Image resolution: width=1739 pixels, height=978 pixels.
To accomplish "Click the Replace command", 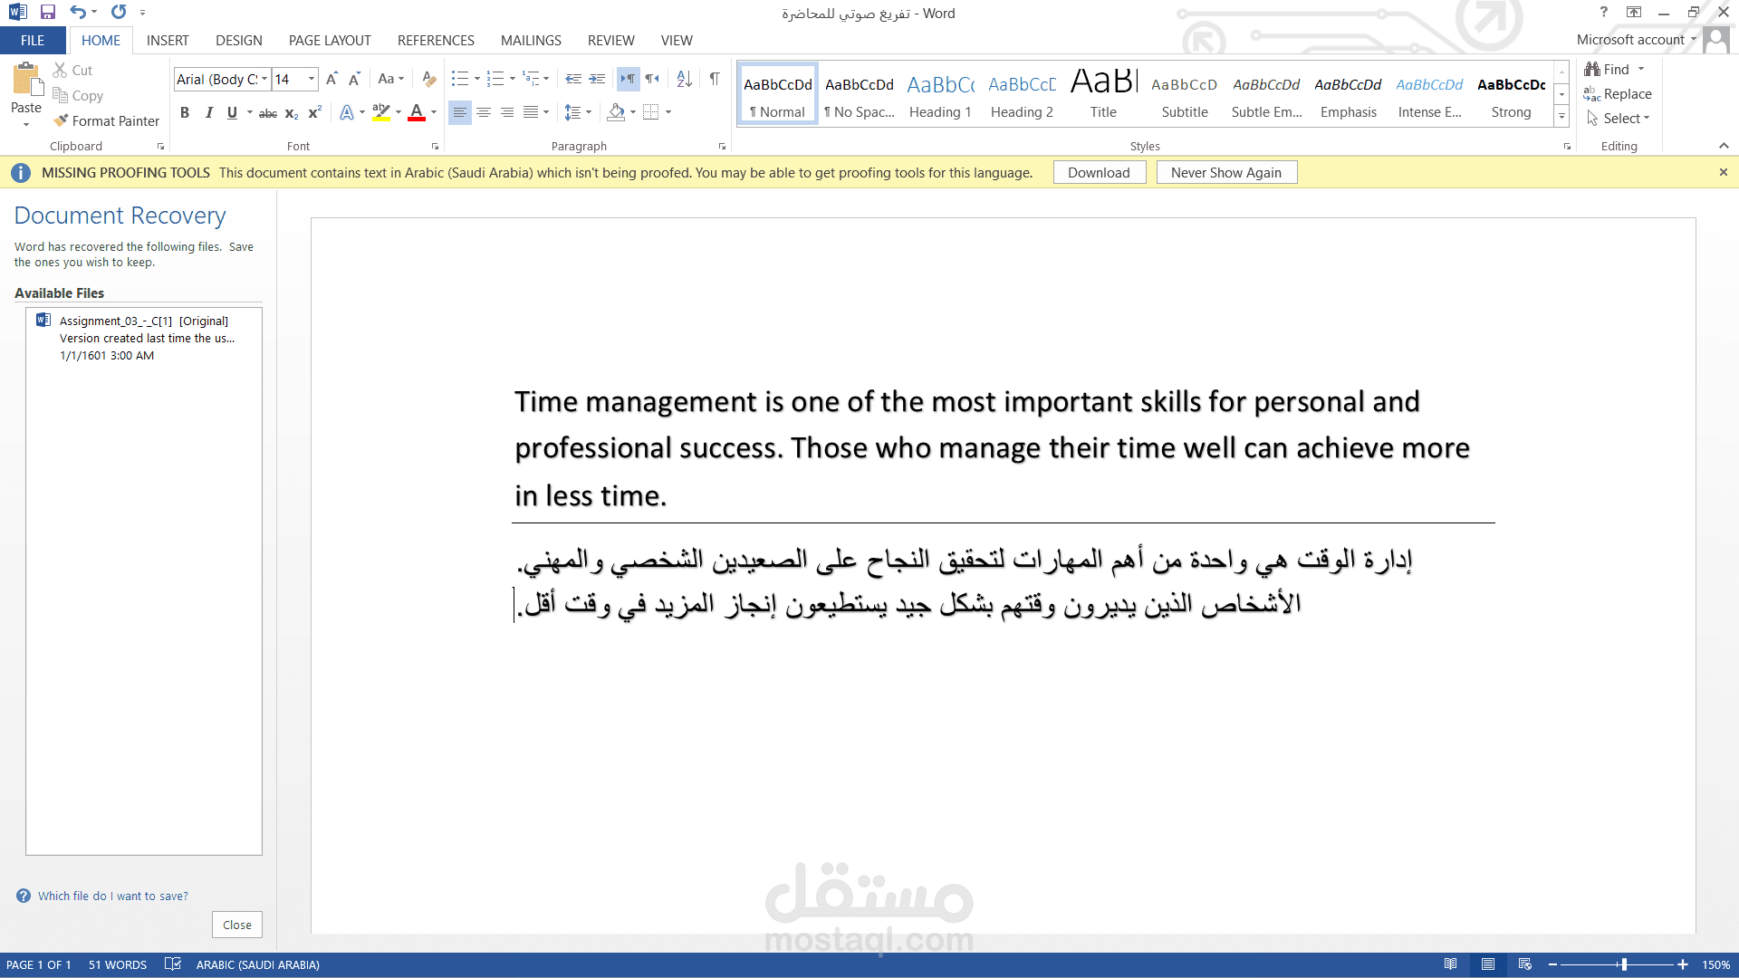I will click(1618, 93).
